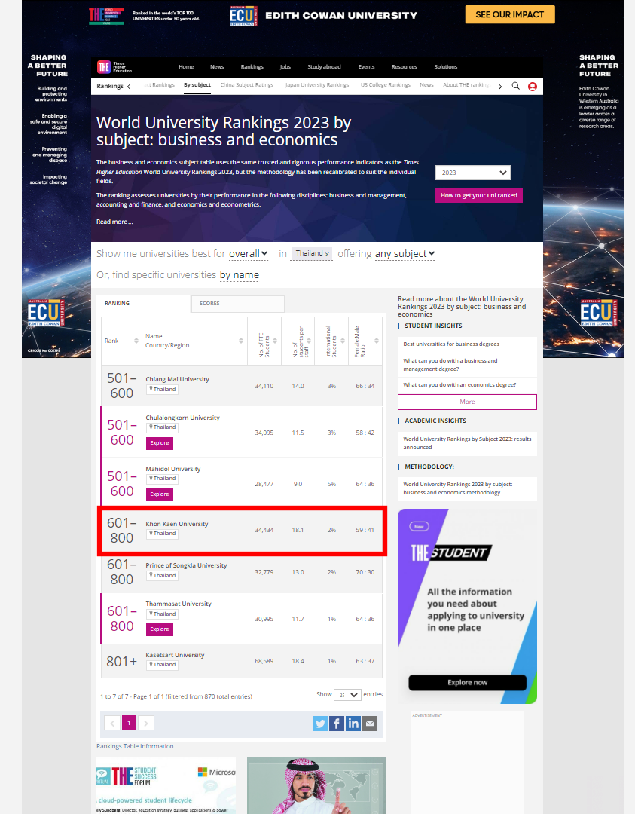
Task: Open Chiang Mai University link
Action: point(178,379)
